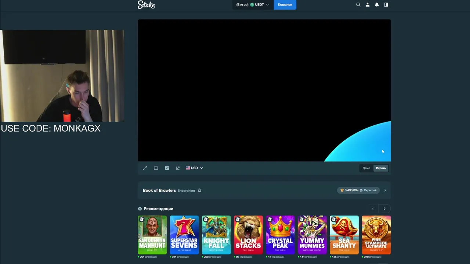Viewport: 470px width, 264px height.
Task: Enter fullscreen mode for the game
Action: click(x=145, y=168)
